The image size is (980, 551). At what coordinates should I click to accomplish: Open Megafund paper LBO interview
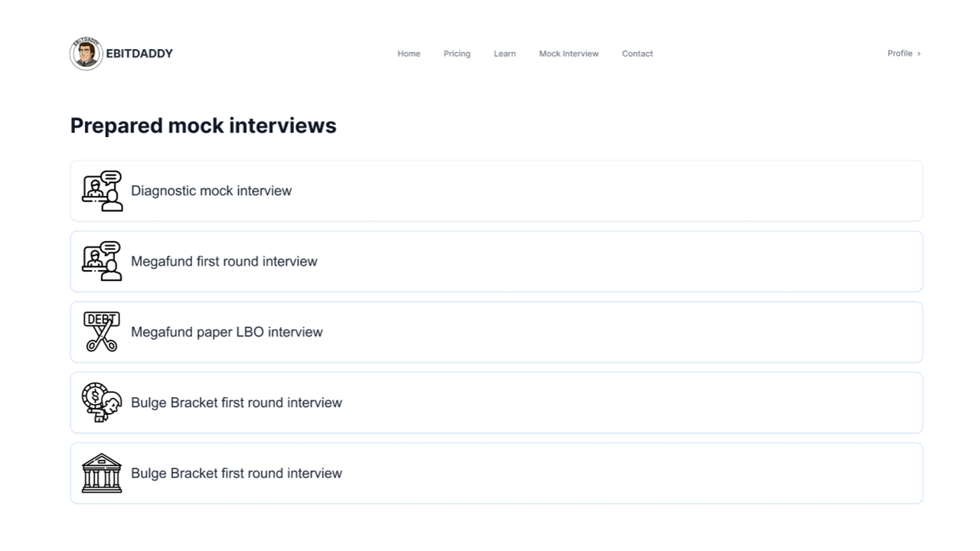[496, 332]
